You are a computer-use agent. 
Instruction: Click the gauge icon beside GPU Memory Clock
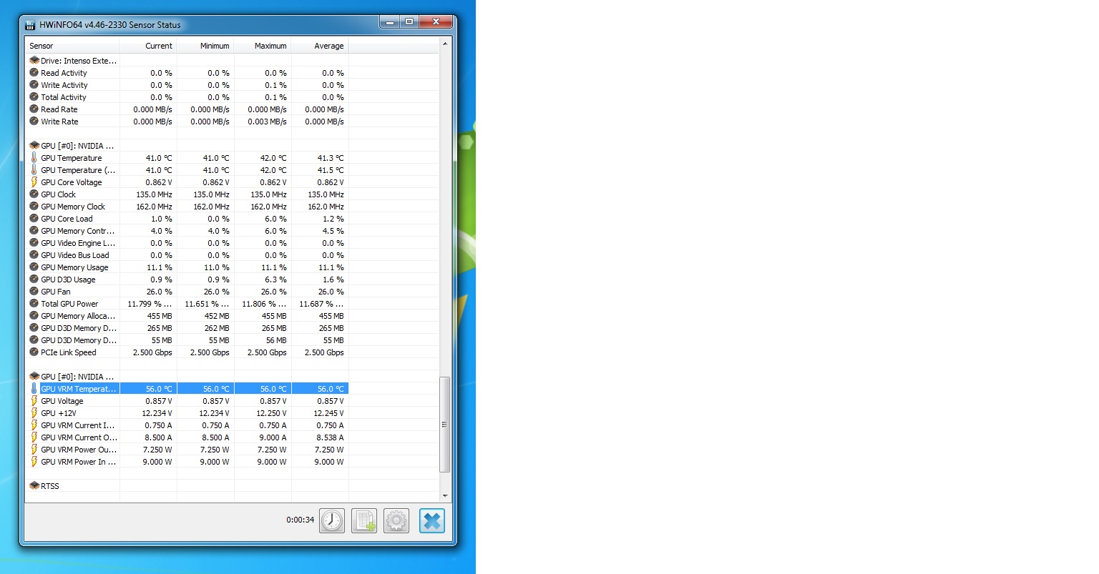[x=34, y=207]
